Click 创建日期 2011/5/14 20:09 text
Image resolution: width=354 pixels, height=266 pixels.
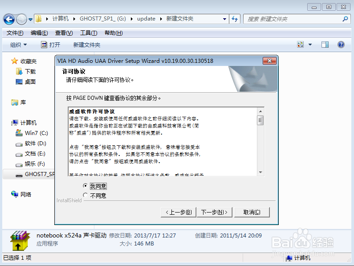coord(228,236)
